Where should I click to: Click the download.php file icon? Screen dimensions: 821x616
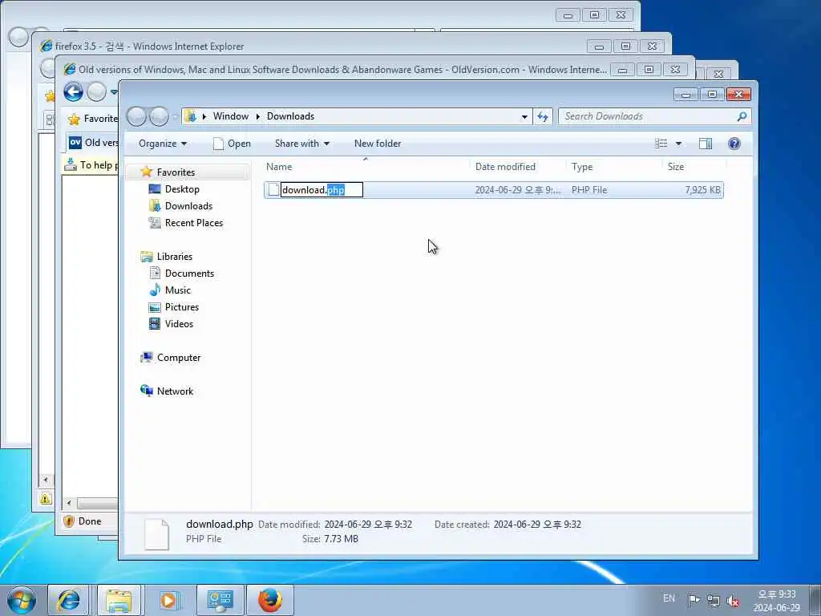[x=273, y=189]
